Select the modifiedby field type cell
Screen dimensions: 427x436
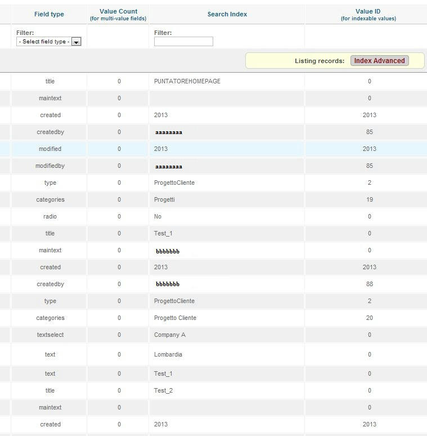point(50,166)
